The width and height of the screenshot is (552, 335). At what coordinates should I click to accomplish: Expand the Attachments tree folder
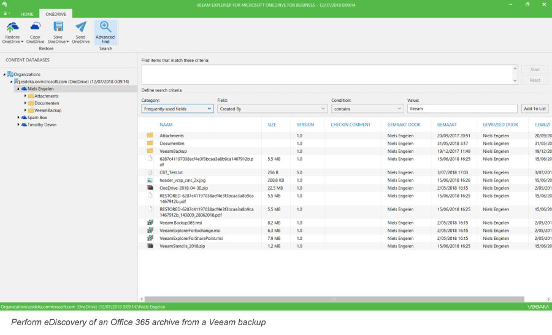[25, 96]
